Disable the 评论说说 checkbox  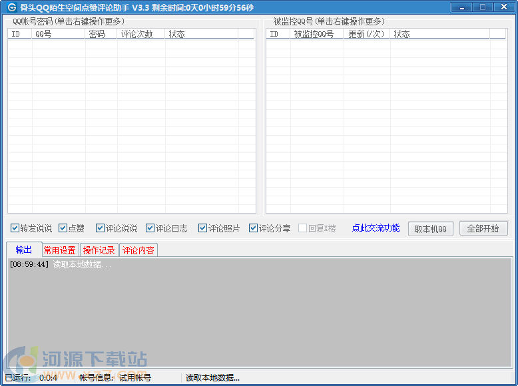100,228
